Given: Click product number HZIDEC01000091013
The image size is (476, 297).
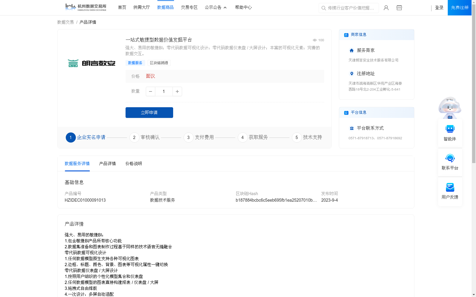Looking at the screenshot, I should (85, 200).
